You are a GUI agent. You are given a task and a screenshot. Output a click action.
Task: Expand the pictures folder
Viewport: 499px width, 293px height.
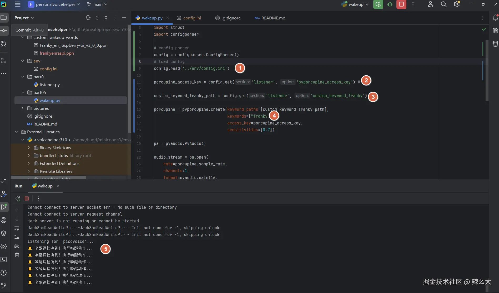coord(23,108)
